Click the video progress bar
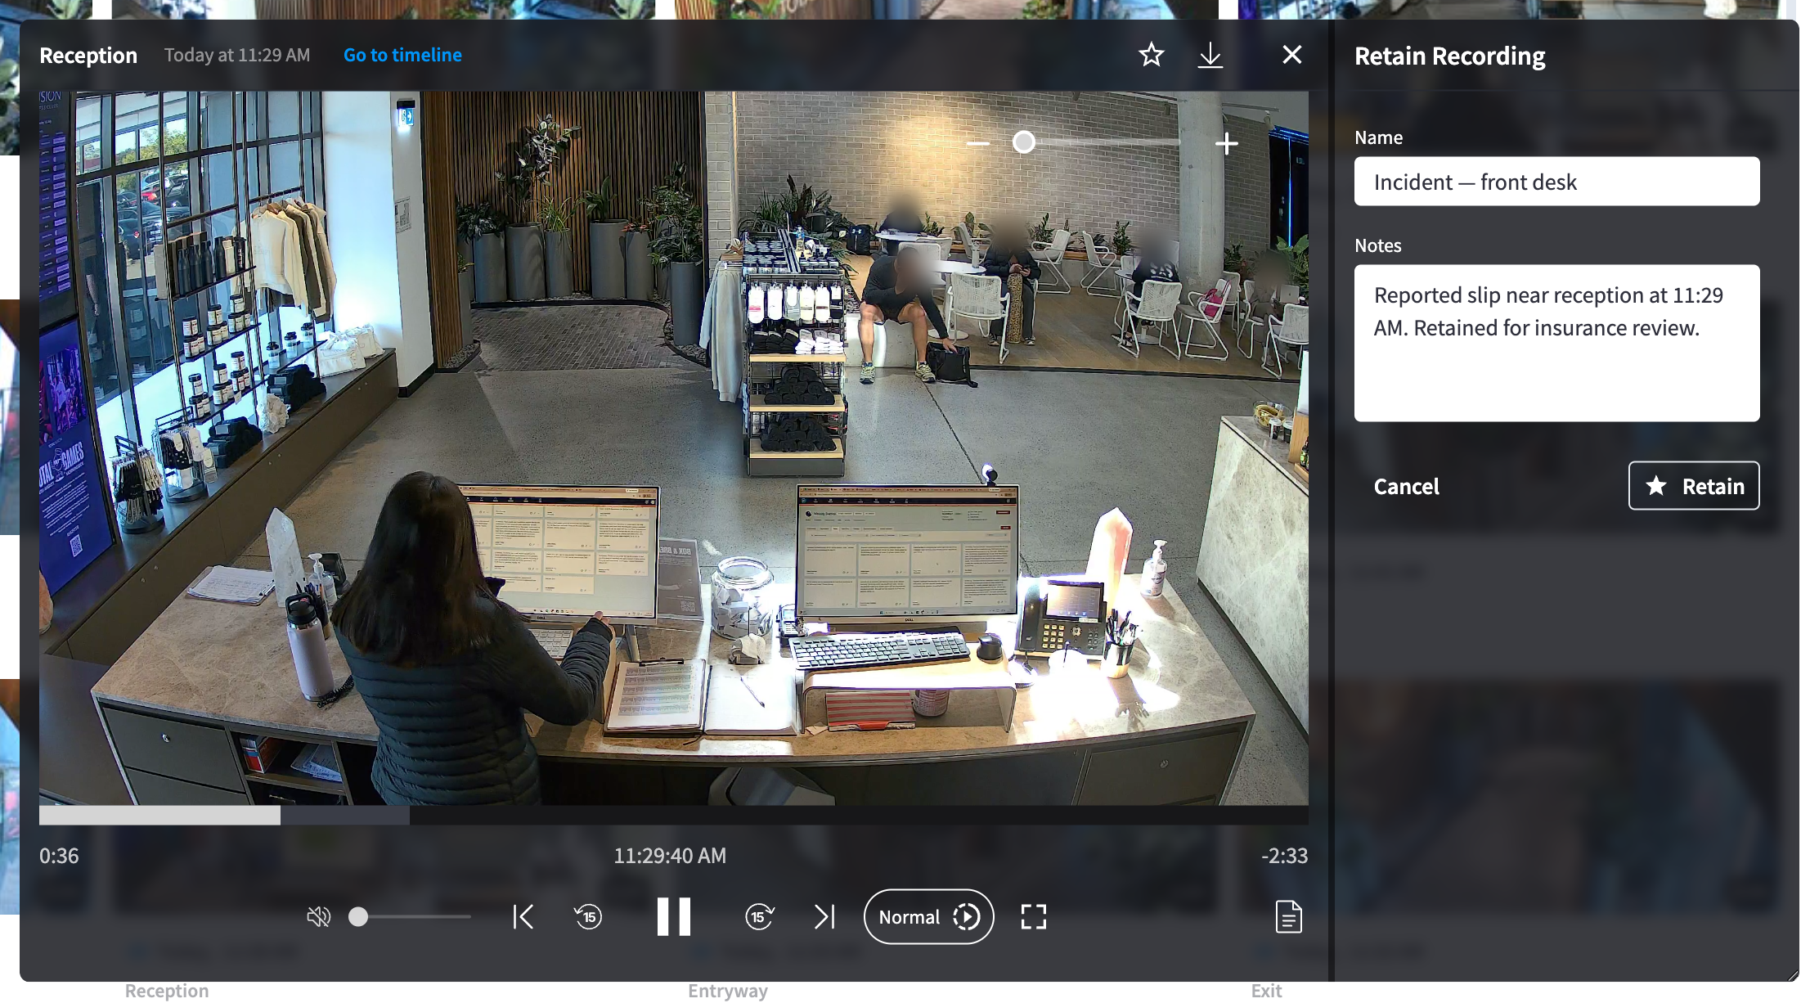1819x1003 pixels. 673,815
